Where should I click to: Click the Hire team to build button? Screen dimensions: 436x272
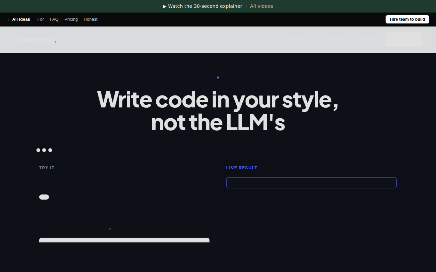pos(407,19)
